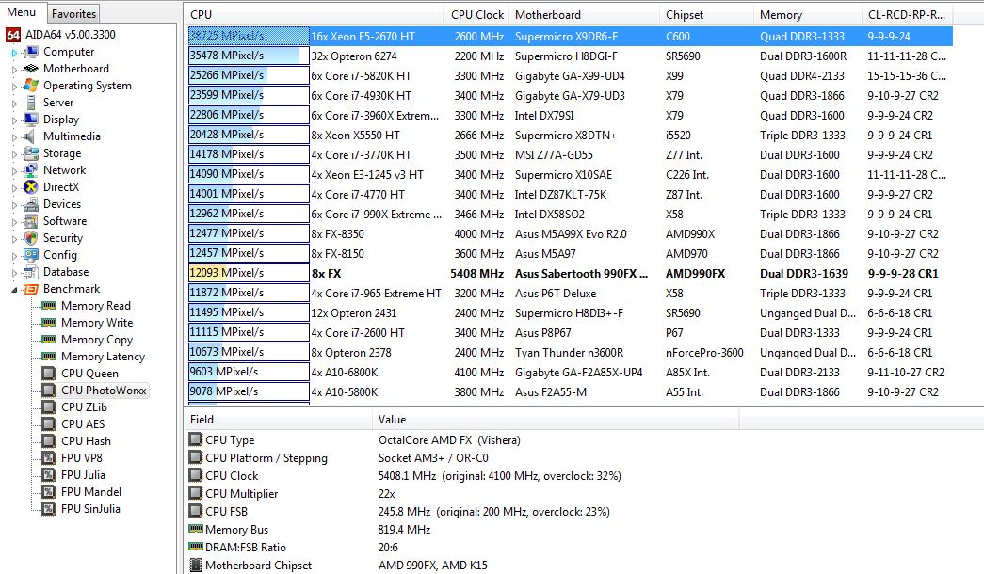Viewport: 984px width, 574px height.
Task: Switch to the Menu tab
Action: click(22, 12)
